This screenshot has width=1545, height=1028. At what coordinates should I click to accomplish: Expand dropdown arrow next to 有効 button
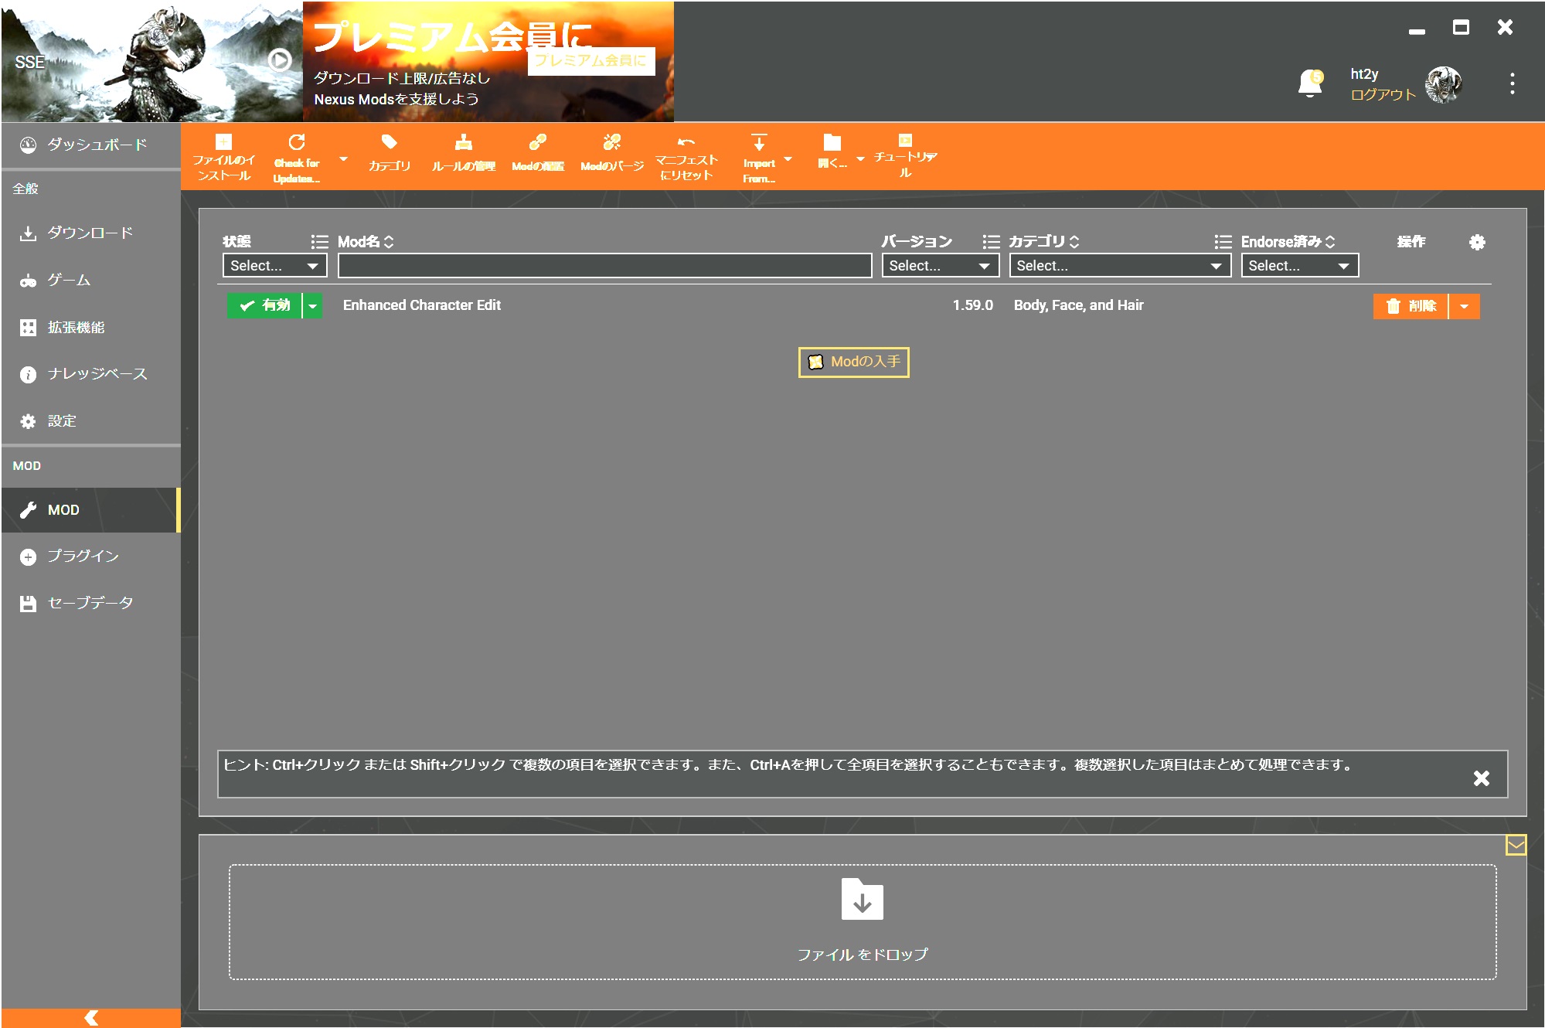[x=312, y=306]
